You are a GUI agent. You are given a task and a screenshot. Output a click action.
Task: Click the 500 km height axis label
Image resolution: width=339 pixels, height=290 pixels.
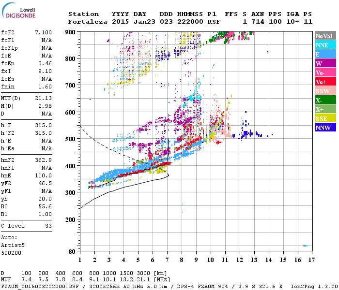click(x=70, y=139)
